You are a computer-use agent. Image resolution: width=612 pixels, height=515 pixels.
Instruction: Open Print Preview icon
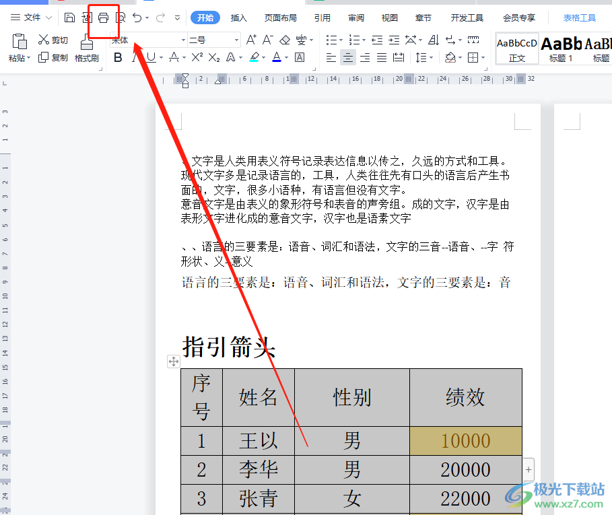[121, 18]
